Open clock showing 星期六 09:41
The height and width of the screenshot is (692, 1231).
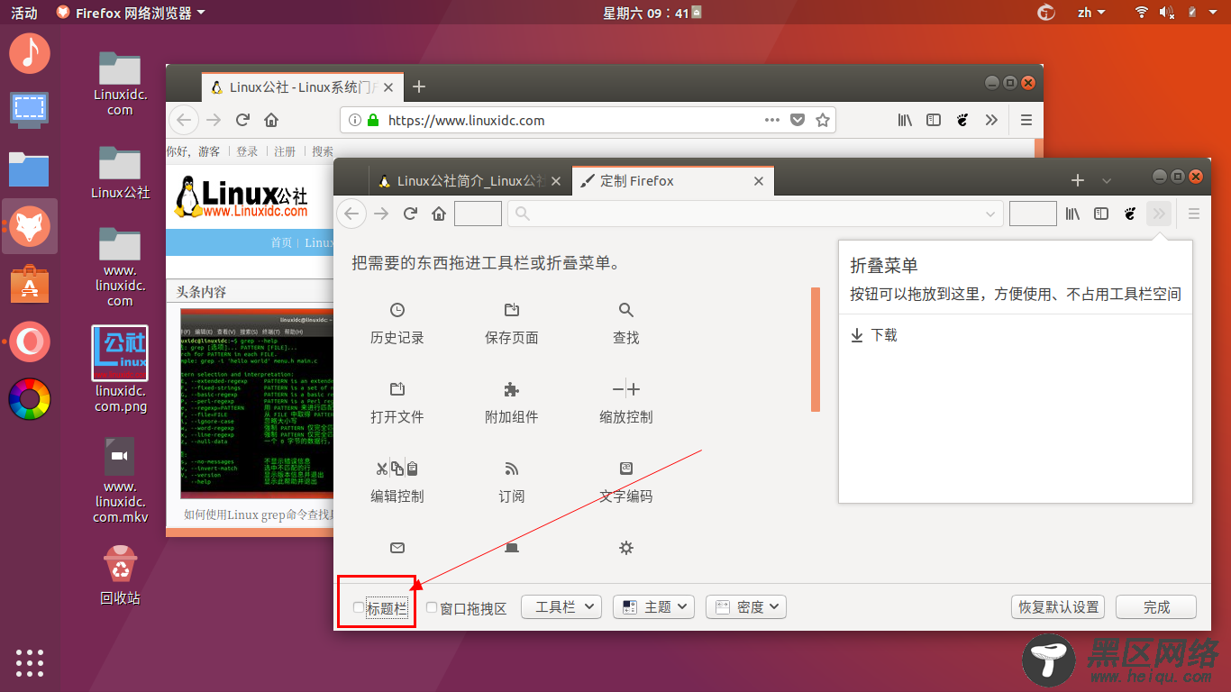645,13
